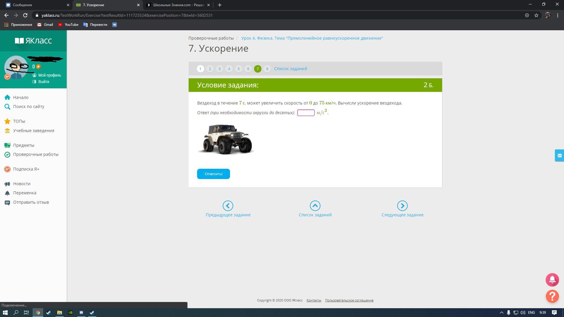Click the red notification bell icon
This screenshot has height=317, width=564.
click(552, 280)
